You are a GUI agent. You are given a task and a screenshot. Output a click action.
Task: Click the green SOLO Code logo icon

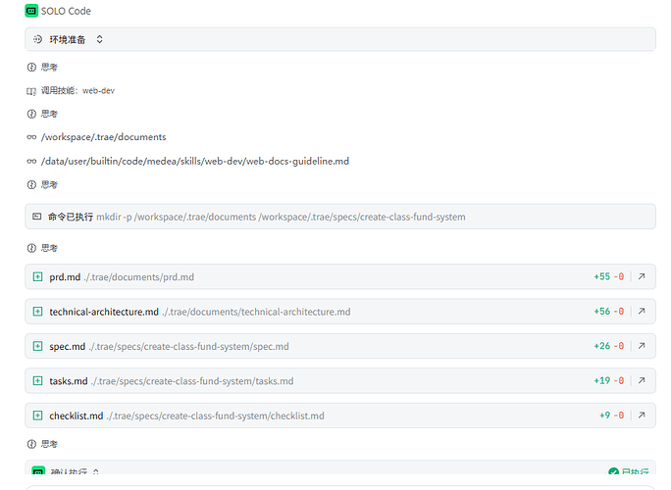tap(31, 11)
